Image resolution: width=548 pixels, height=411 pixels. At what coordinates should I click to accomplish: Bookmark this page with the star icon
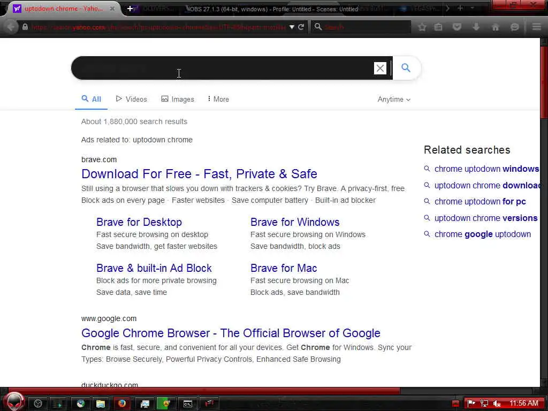pyautogui.click(x=422, y=27)
